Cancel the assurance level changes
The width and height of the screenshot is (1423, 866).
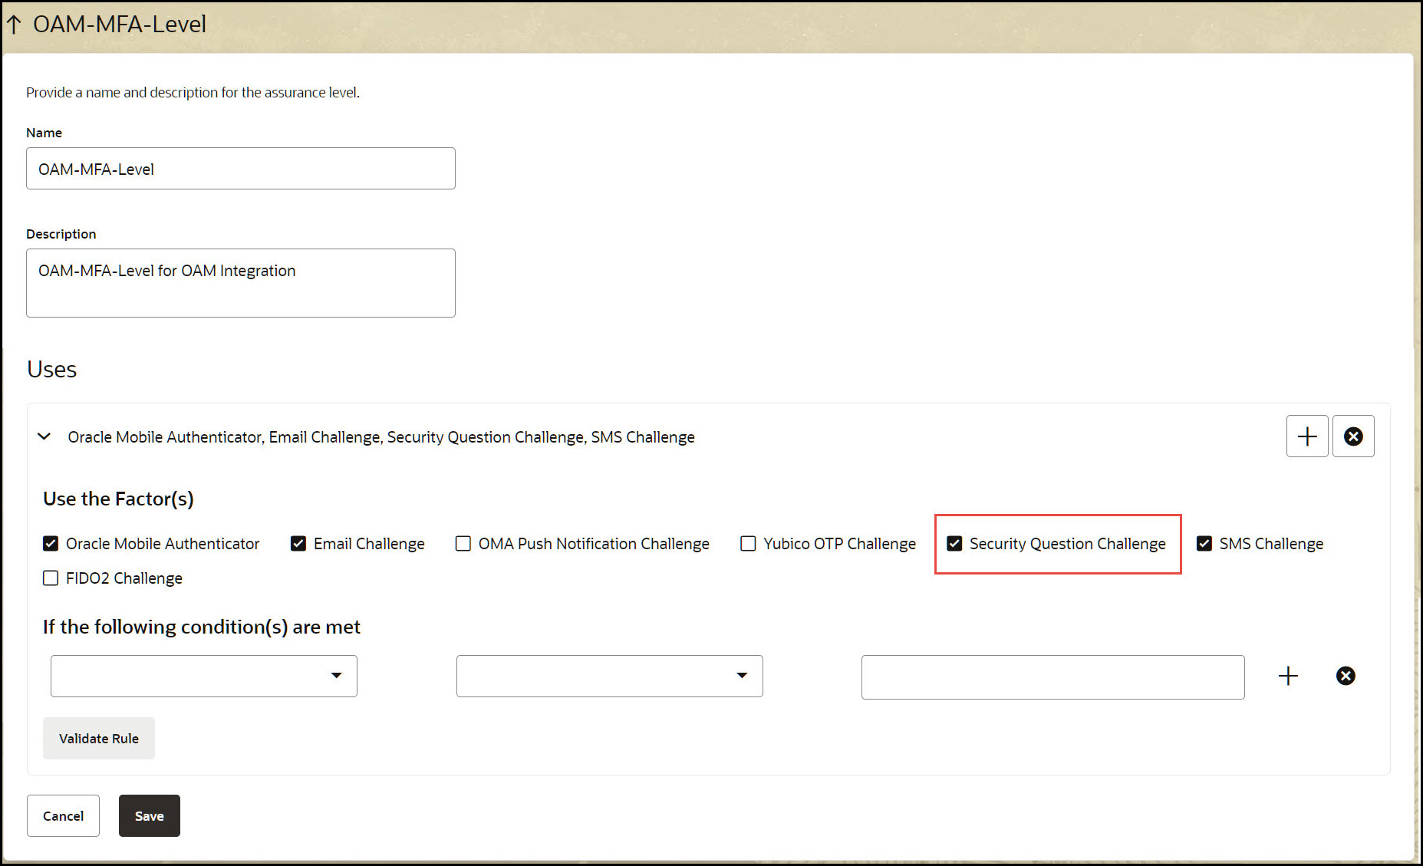coord(63,816)
